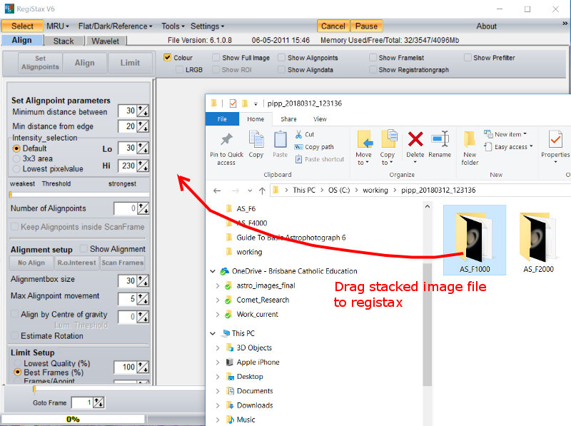This screenshot has height=426, width=571.
Task: Open the MRU dropdown menu
Action: tap(58, 26)
